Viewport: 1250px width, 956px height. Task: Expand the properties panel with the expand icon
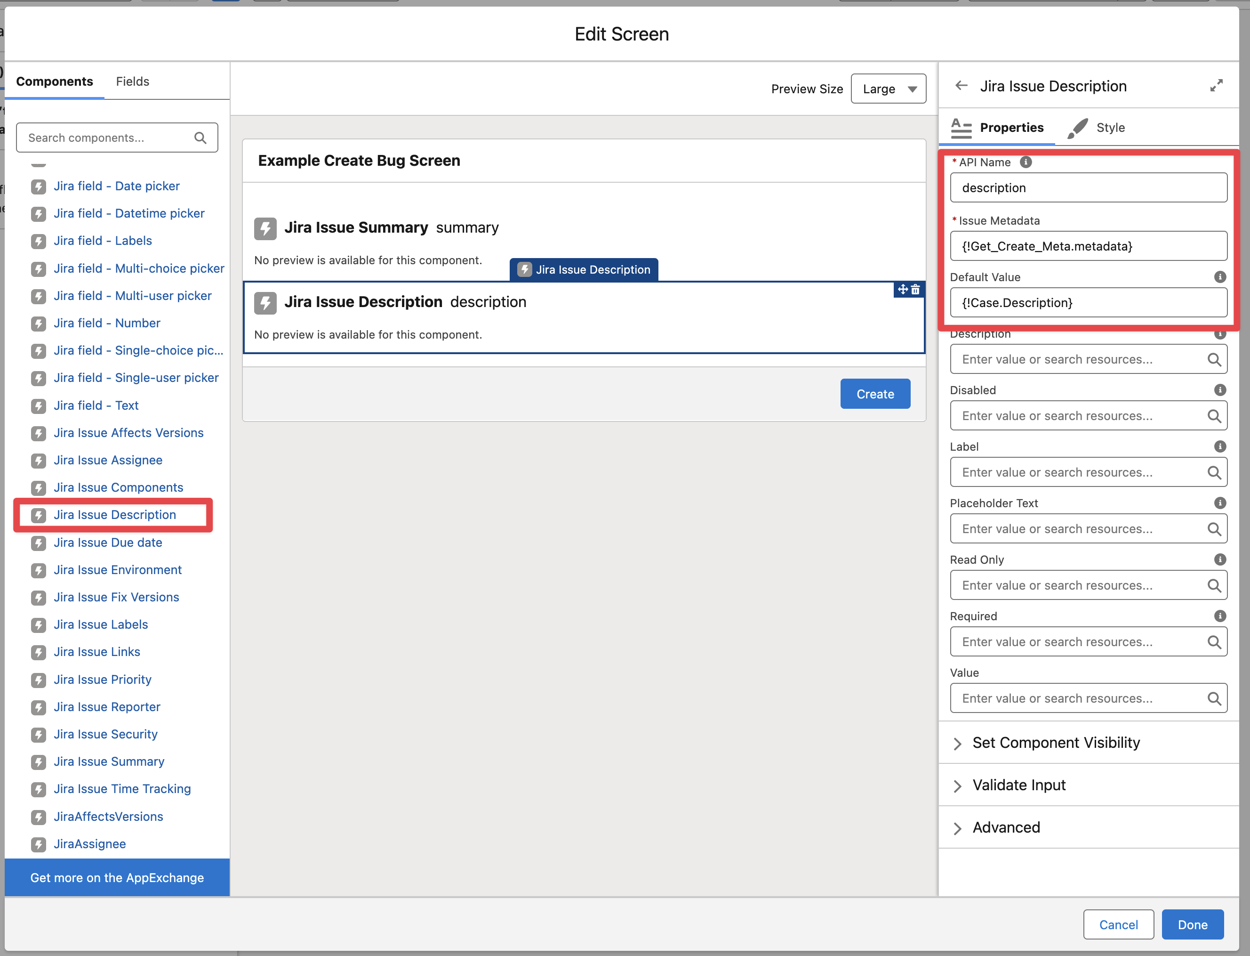coord(1216,86)
